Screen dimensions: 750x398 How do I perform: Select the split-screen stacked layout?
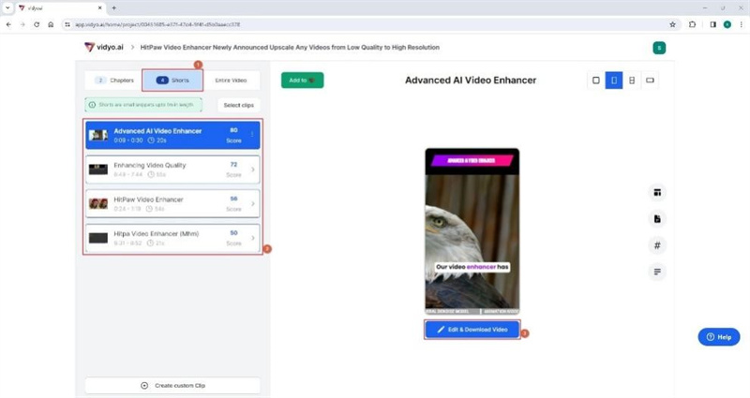pyautogui.click(x=632, y=81)
